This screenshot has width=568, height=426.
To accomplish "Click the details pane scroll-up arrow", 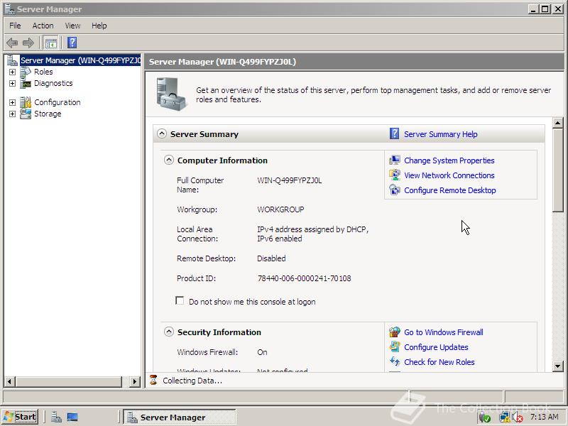I will [558, 123].
